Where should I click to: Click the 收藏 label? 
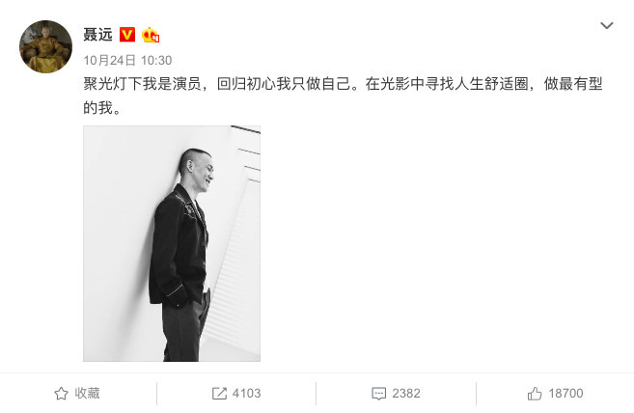87,393
